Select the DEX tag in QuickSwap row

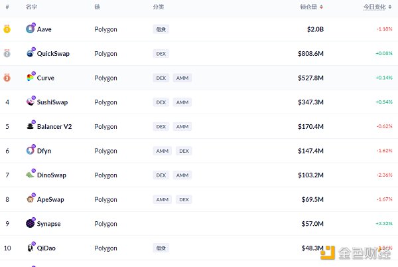point(161,54)
